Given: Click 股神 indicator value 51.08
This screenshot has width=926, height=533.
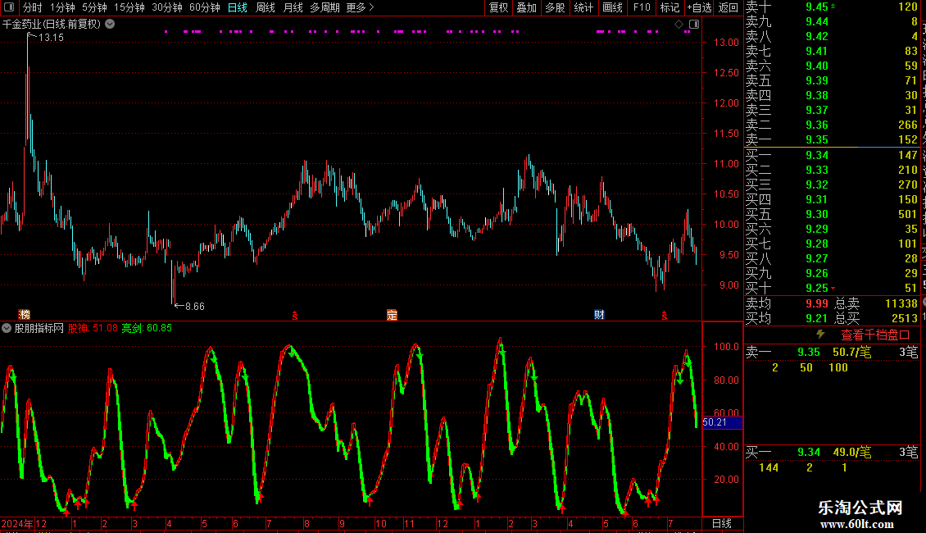Looking at the screenshot, I should pos(105,328).
